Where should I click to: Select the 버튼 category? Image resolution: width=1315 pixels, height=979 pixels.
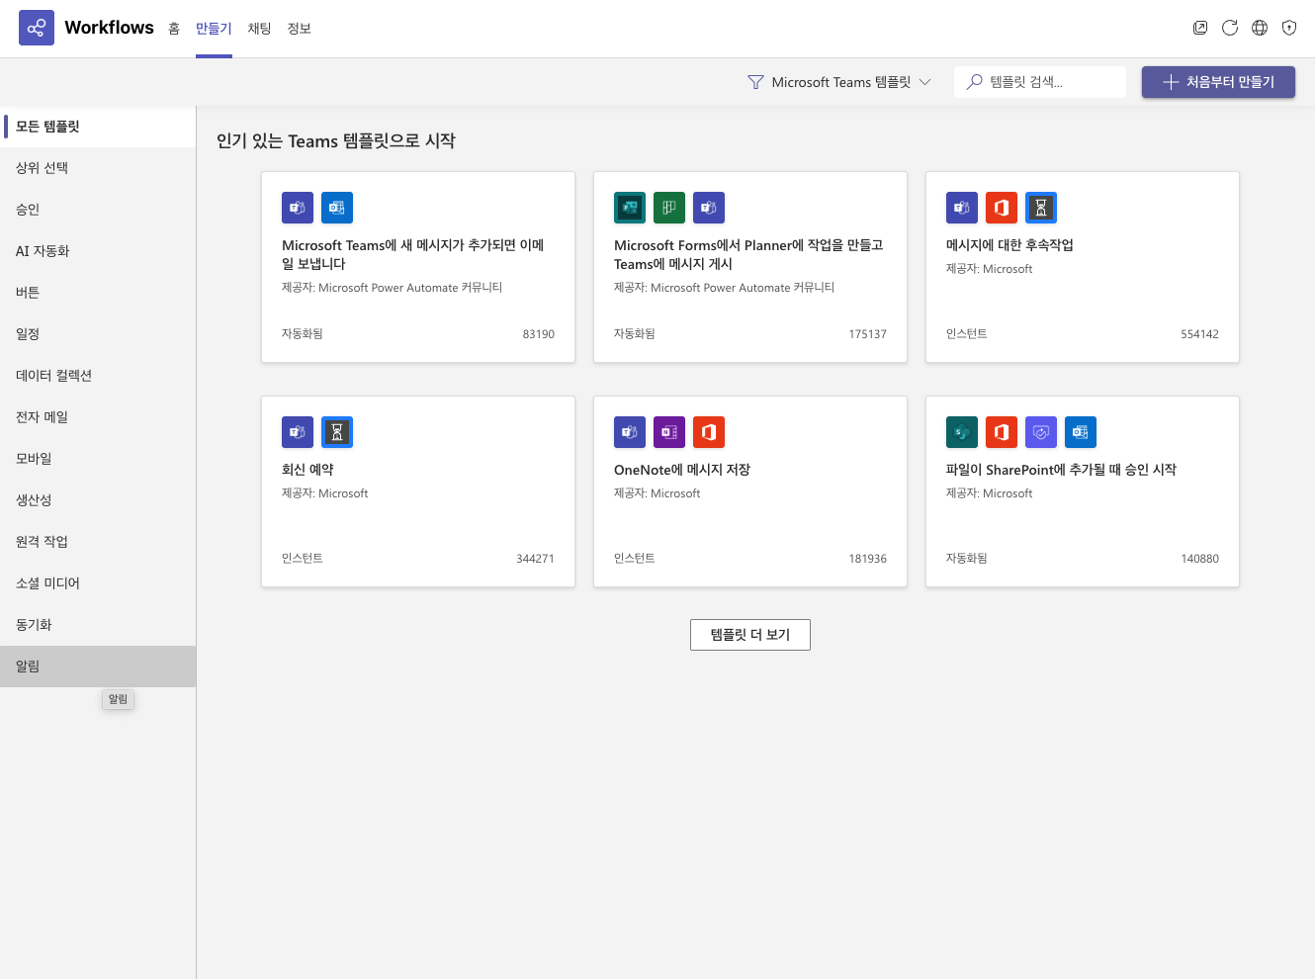pyautogui.click(x=98, y=293)
